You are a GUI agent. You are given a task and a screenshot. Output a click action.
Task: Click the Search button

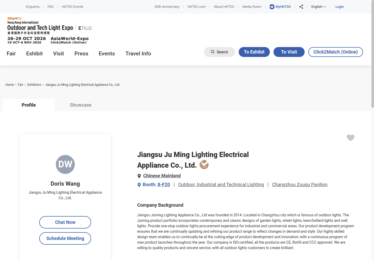[219, 52]
